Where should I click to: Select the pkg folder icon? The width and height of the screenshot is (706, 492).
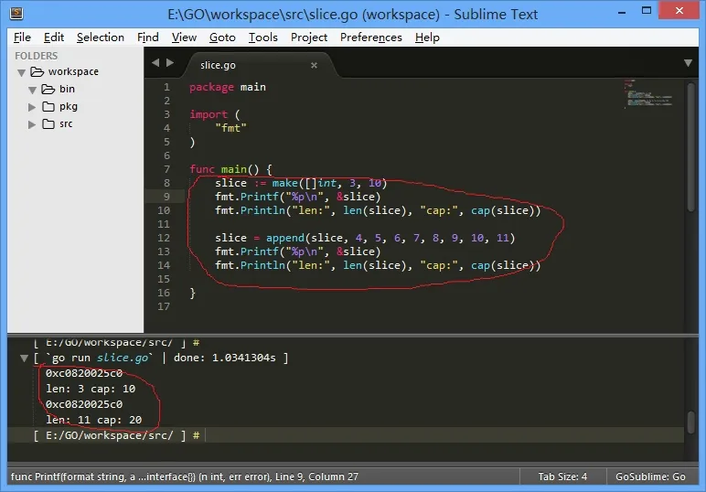click(48, 107)
